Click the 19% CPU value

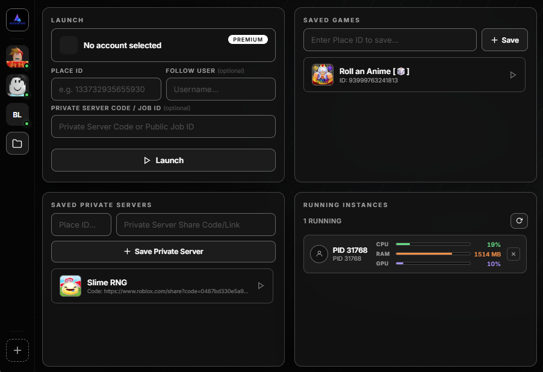tap(494, 244)
